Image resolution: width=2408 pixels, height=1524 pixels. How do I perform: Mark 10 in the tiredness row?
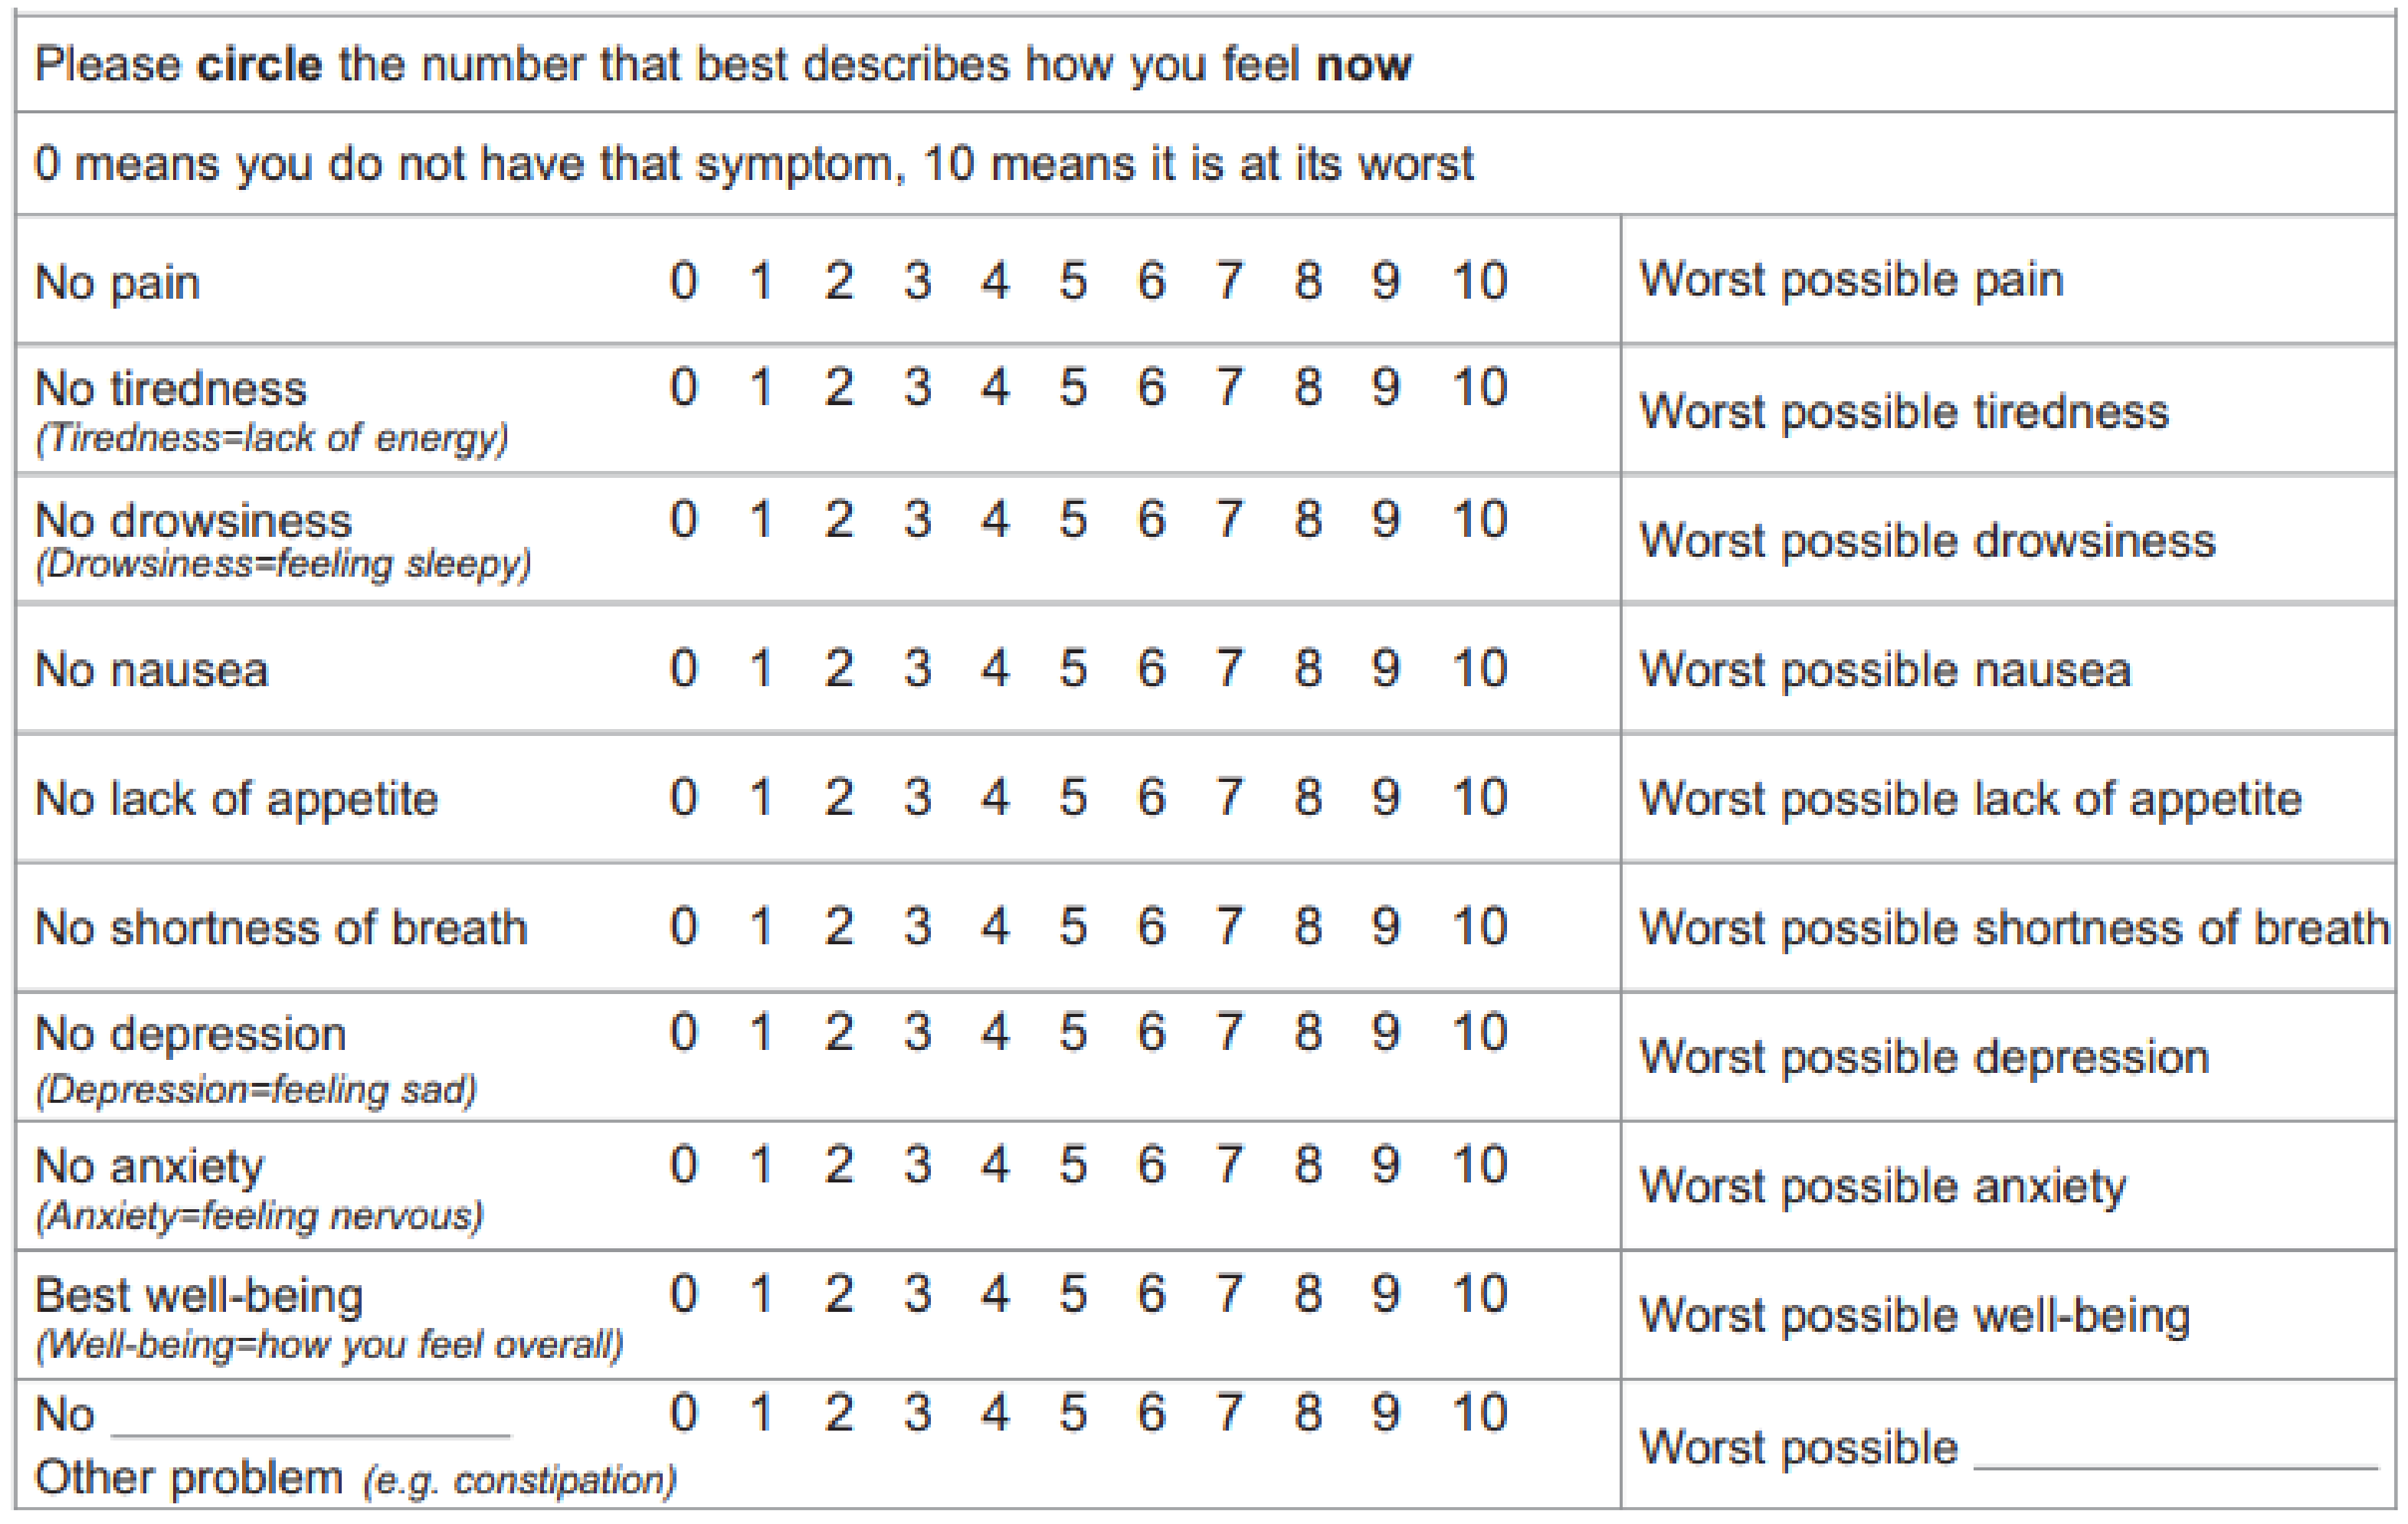pyautogui.click(x=1479, y=387)
